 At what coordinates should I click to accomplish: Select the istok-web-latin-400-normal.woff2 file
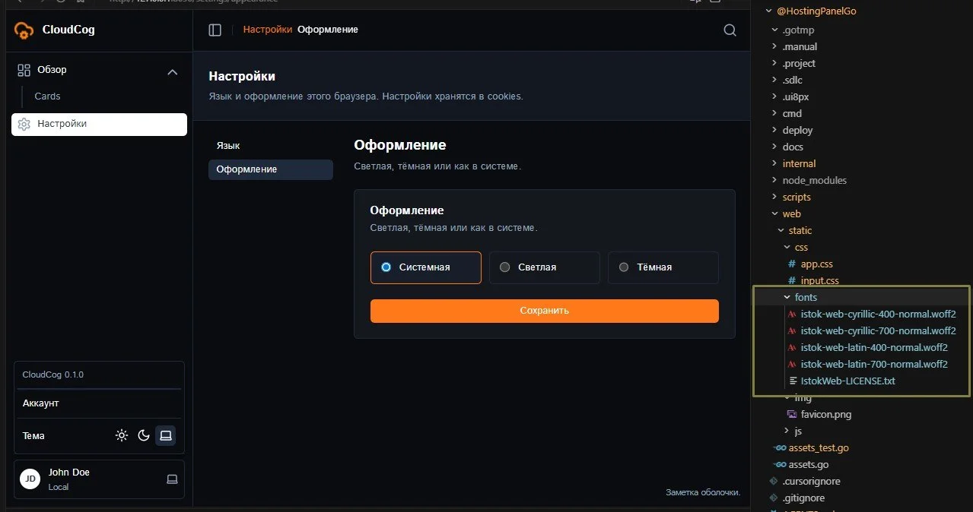coord(874,348)
